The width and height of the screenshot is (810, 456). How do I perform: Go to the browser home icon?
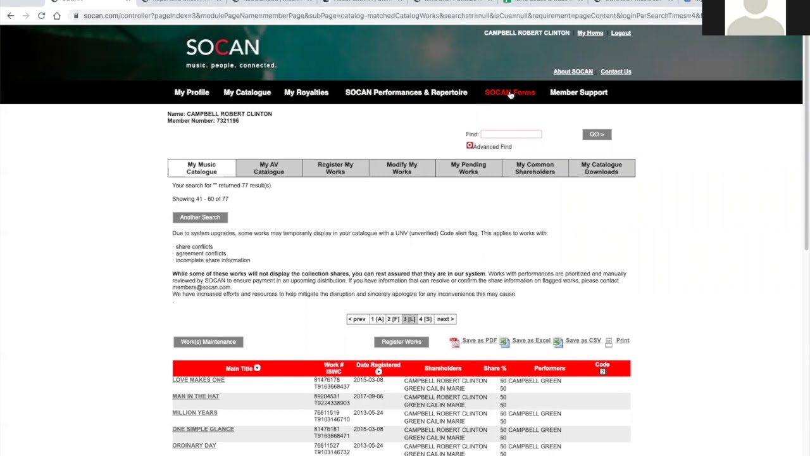(57, 15)
